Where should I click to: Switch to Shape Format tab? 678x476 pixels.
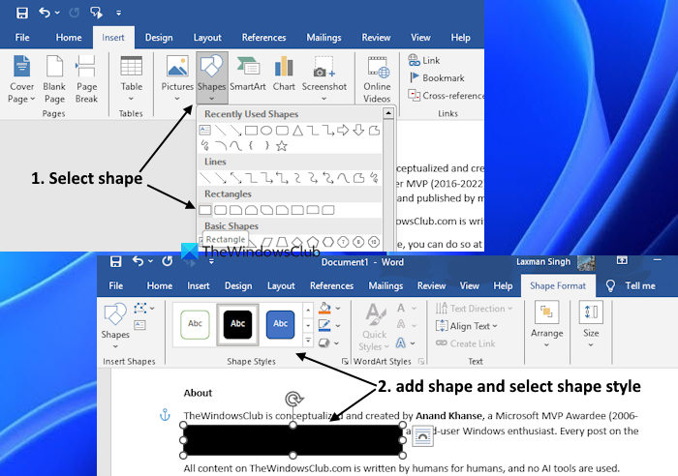coord(558,285)
